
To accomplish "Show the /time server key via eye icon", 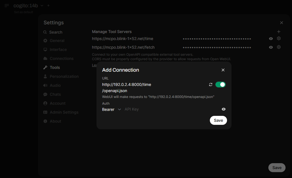I will (x=271, y=38).
